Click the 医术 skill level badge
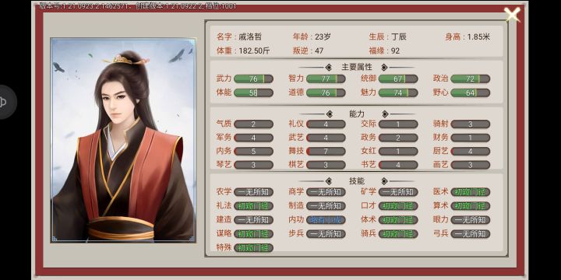The height and width of the screenshot is (280, 561). (x=471, y=192)
